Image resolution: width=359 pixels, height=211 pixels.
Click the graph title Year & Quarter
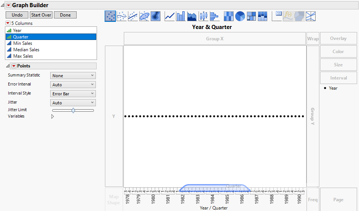coord(212,27)
